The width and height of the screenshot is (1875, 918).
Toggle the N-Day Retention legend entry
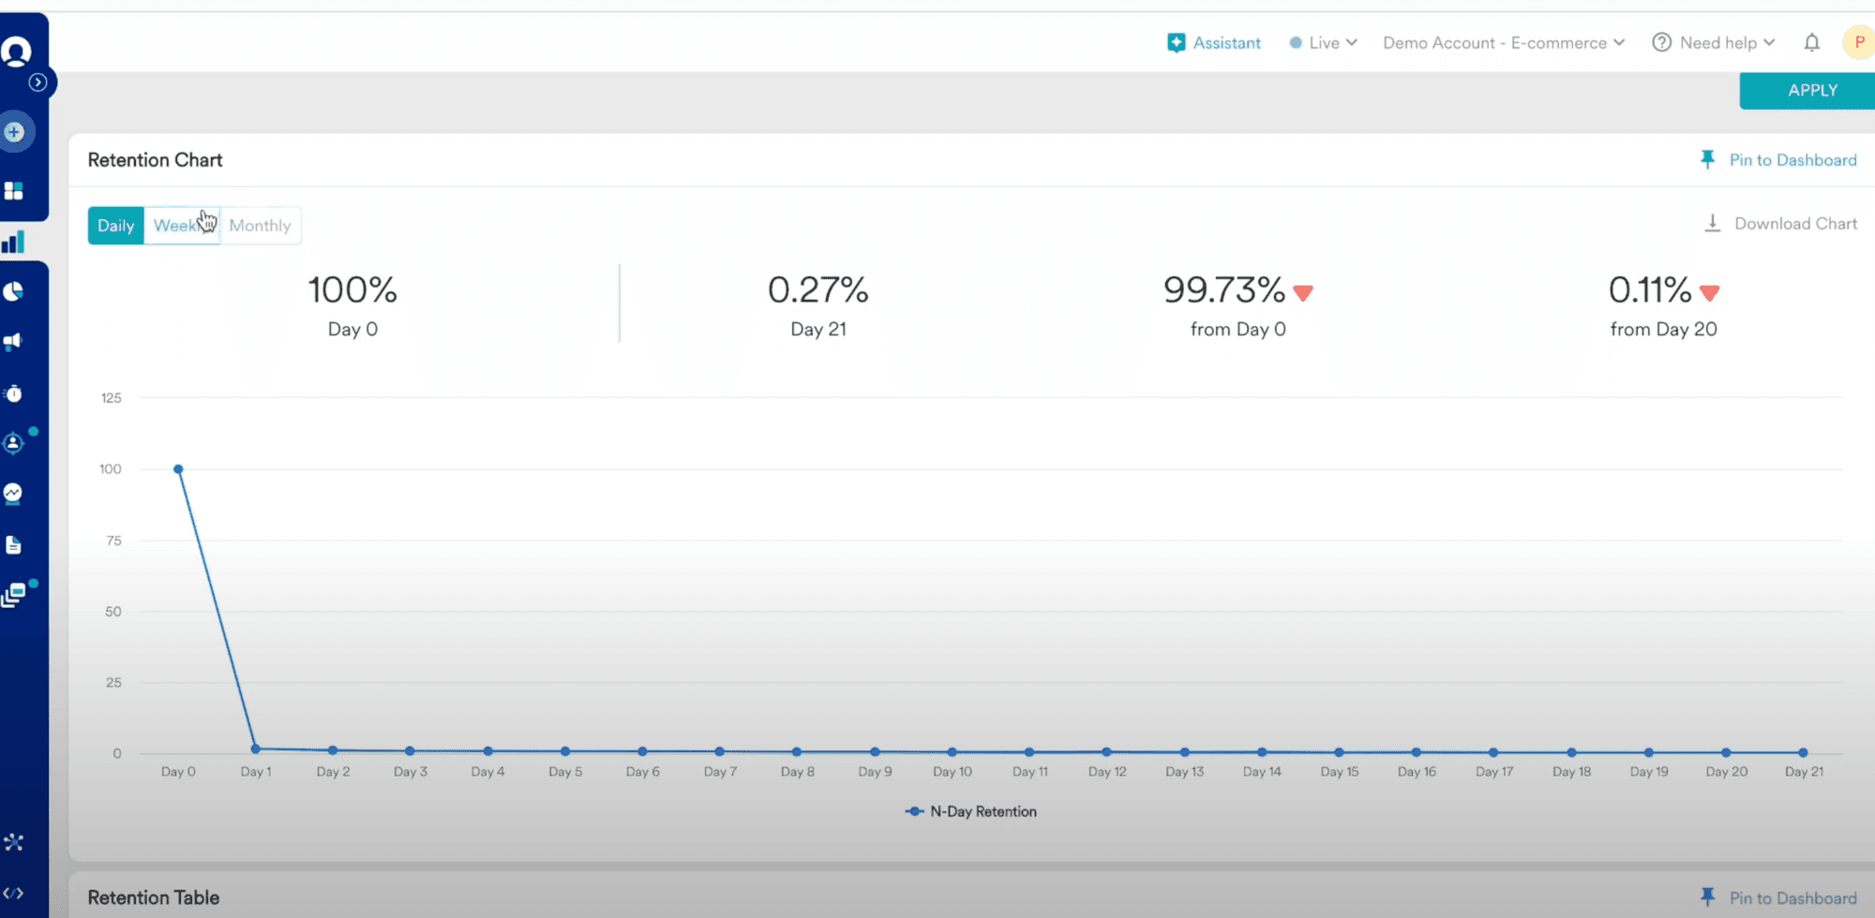[971, 812]
